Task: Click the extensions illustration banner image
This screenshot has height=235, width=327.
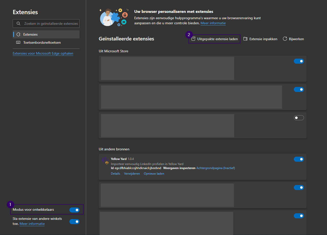Action: click(114, 17)
